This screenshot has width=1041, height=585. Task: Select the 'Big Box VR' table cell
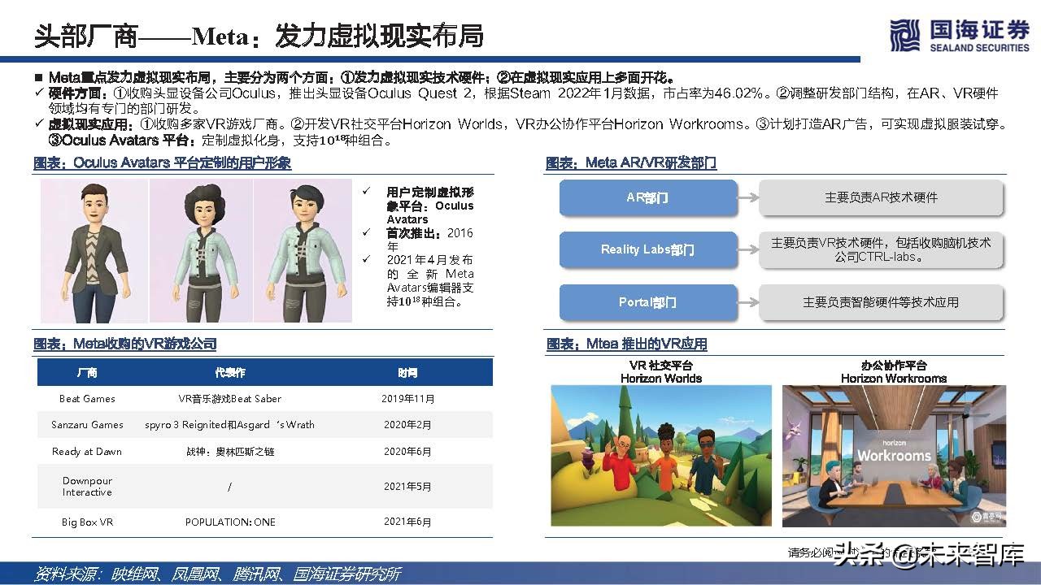[x=87, y=522]
